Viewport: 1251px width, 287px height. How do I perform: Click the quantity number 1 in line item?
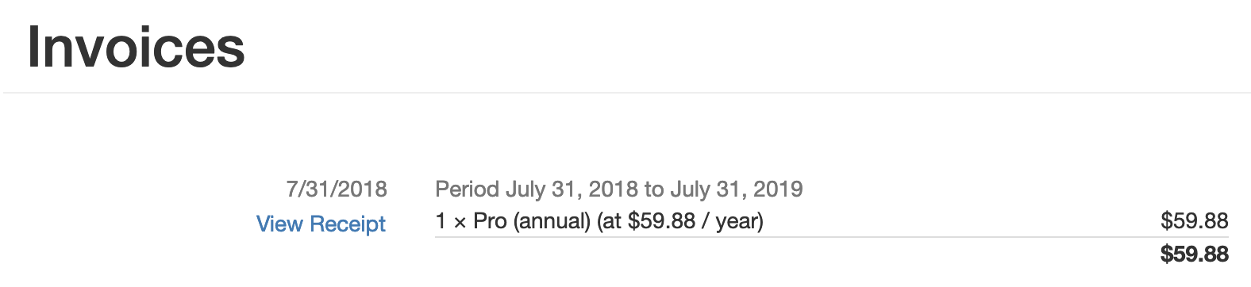click(x=441, y=221)
